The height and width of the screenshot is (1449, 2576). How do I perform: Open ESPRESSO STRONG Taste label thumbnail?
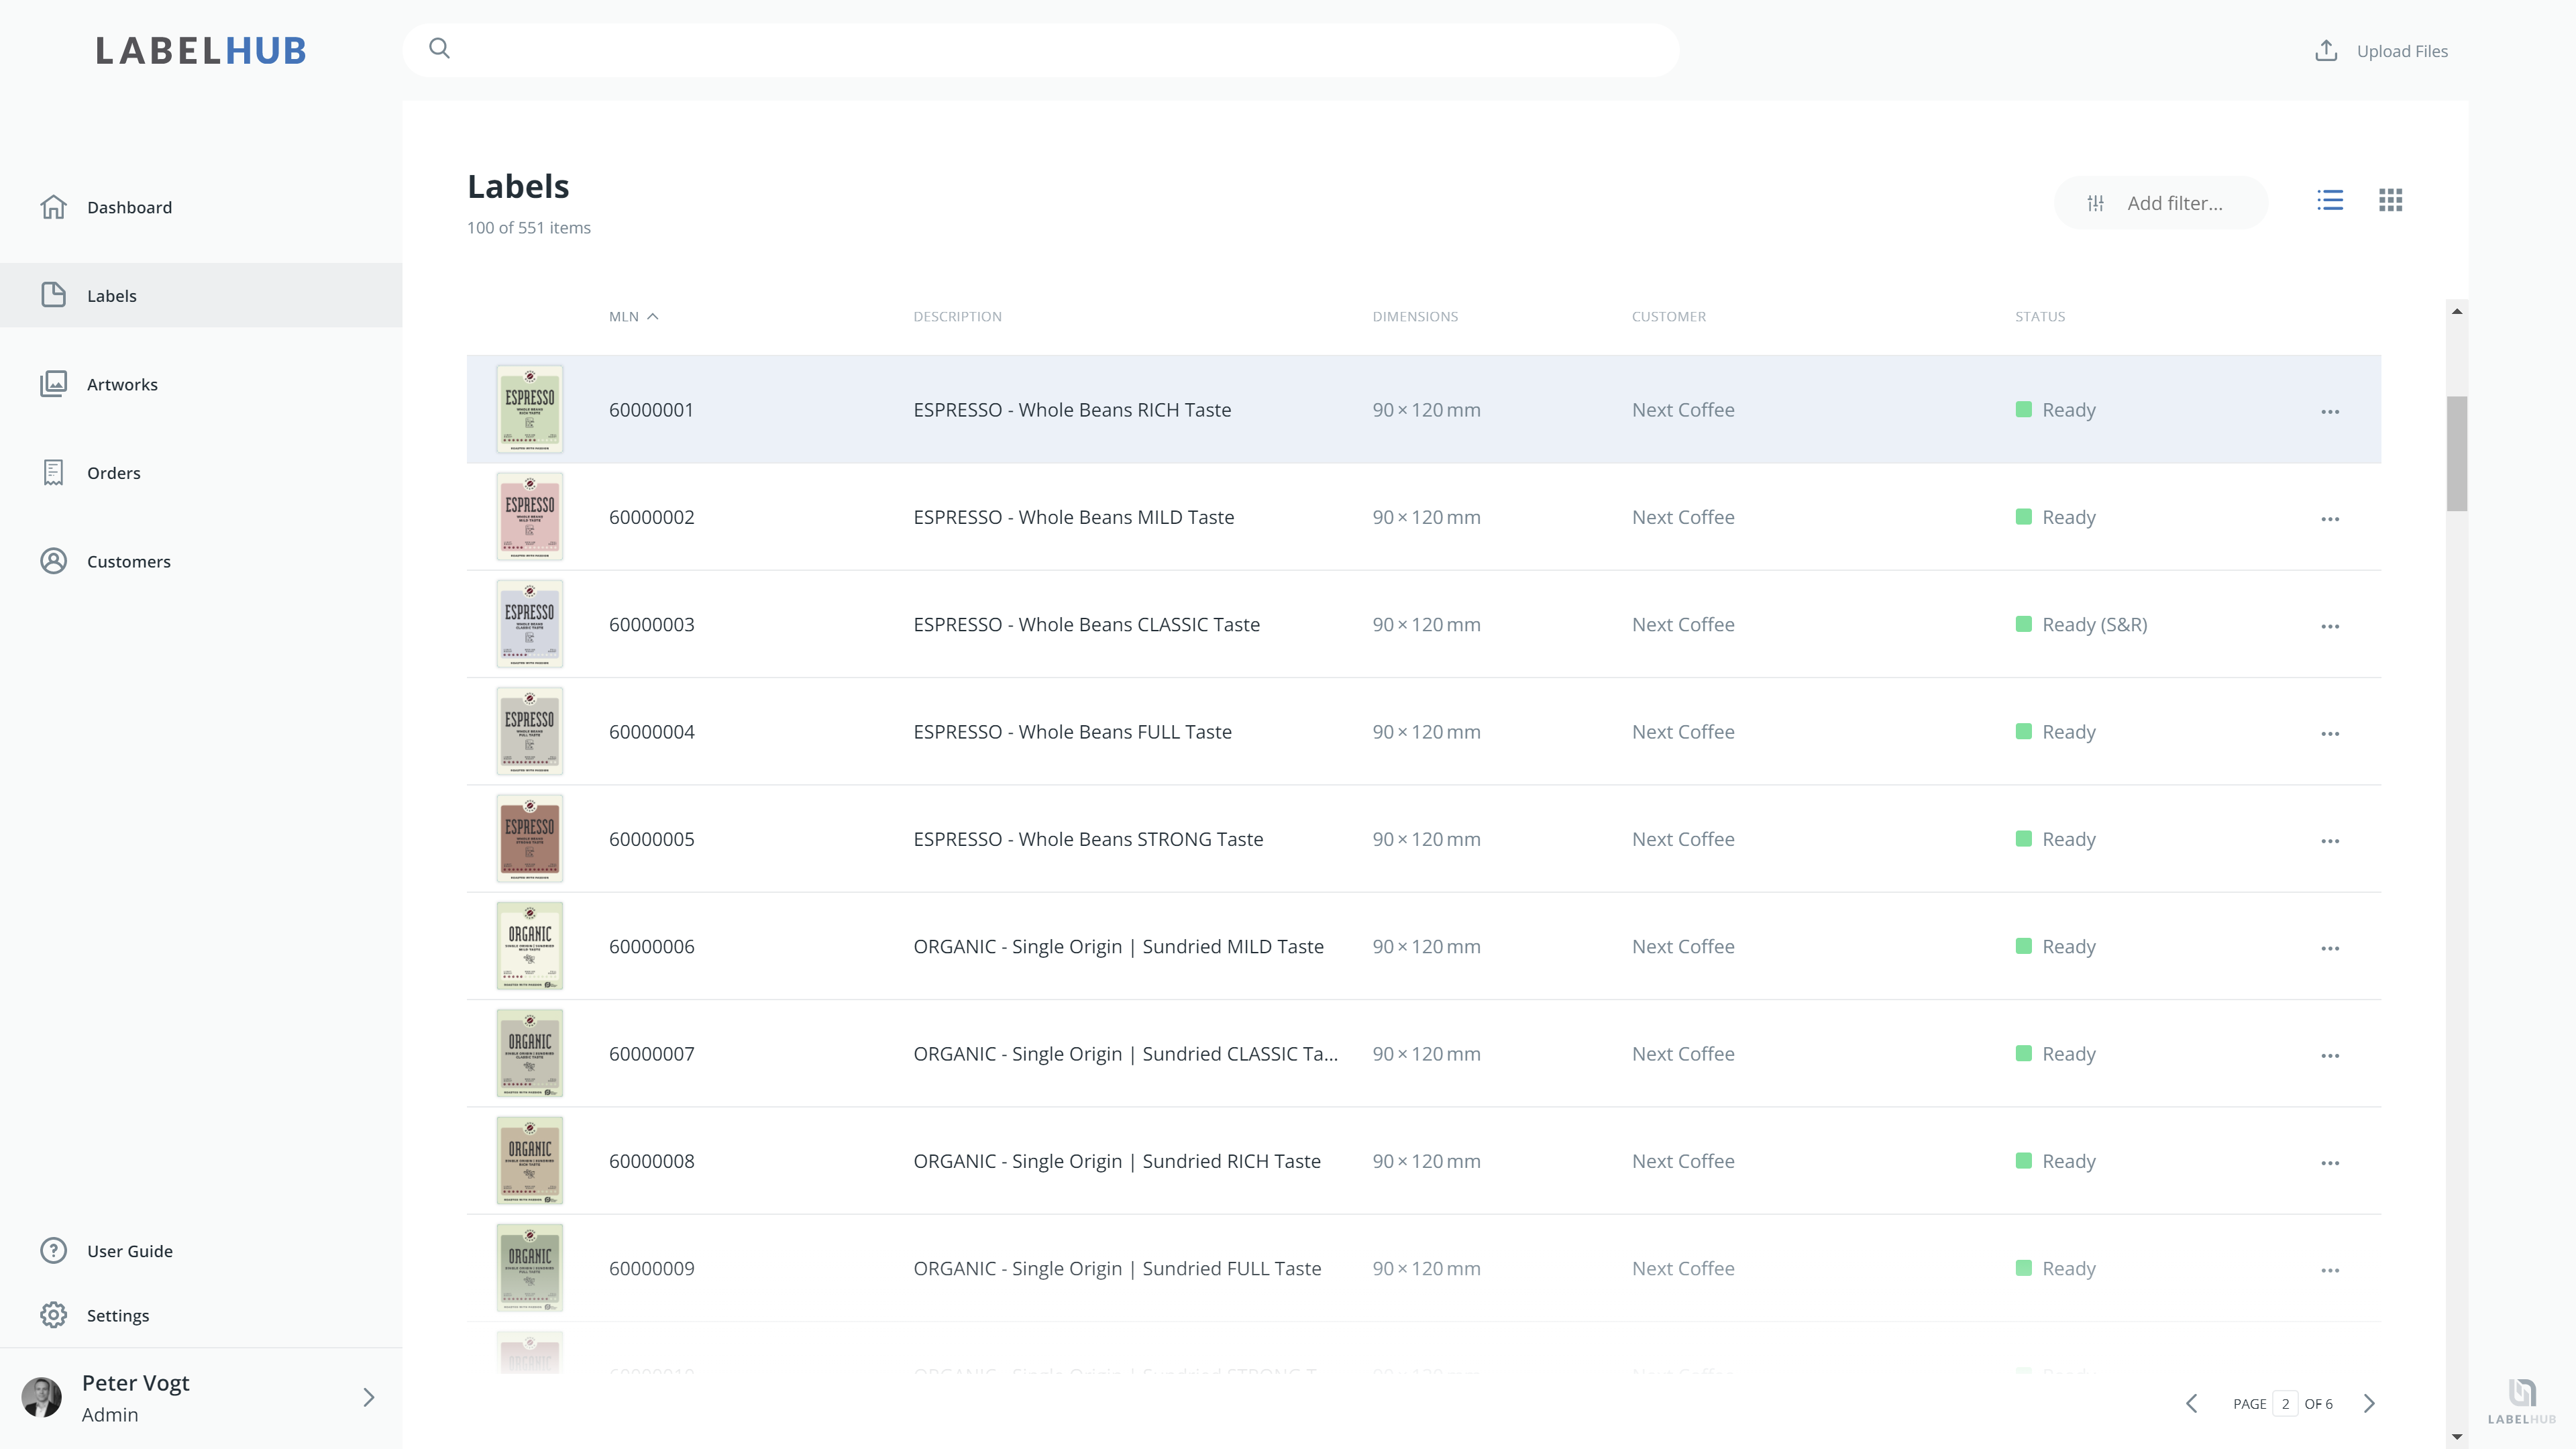pos(530,839)
